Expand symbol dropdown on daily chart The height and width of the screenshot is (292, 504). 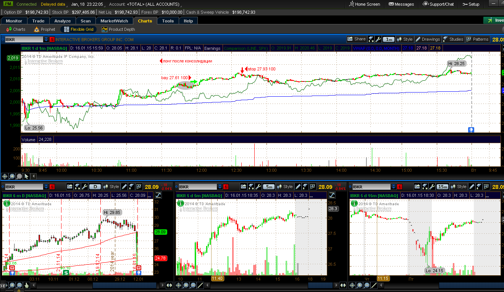[x=46, y=187]
